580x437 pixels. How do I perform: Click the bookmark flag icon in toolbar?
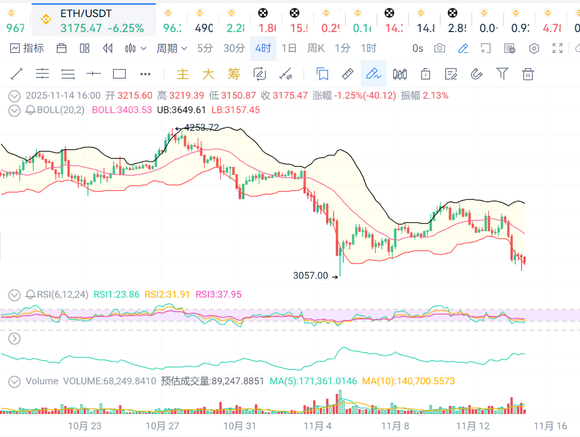pos(322,74)
